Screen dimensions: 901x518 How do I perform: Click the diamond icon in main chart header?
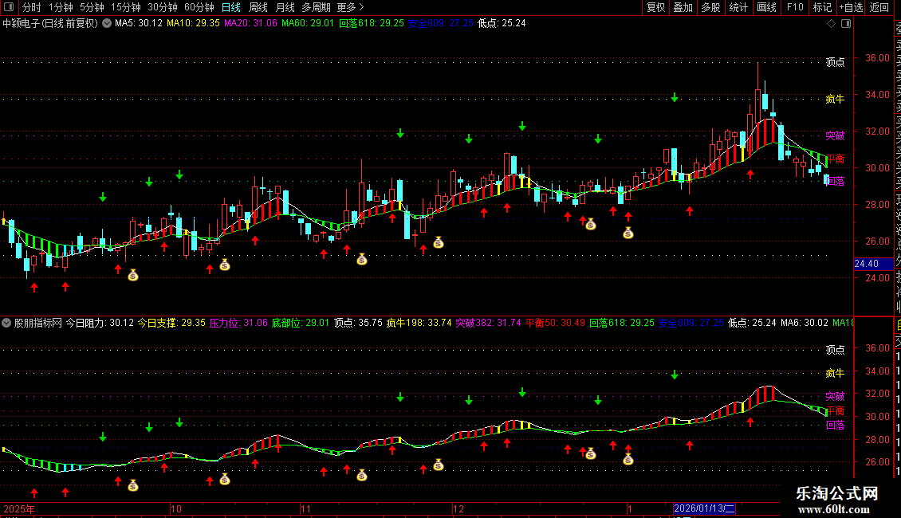click(x=831, y=24)
